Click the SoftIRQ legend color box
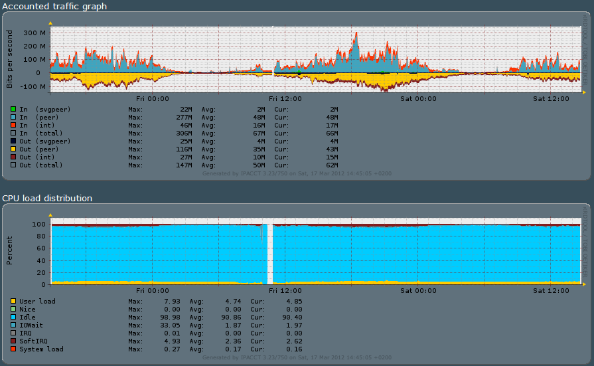Image resolution: width=594 pixels, height=366 pixels. (13, 341)
